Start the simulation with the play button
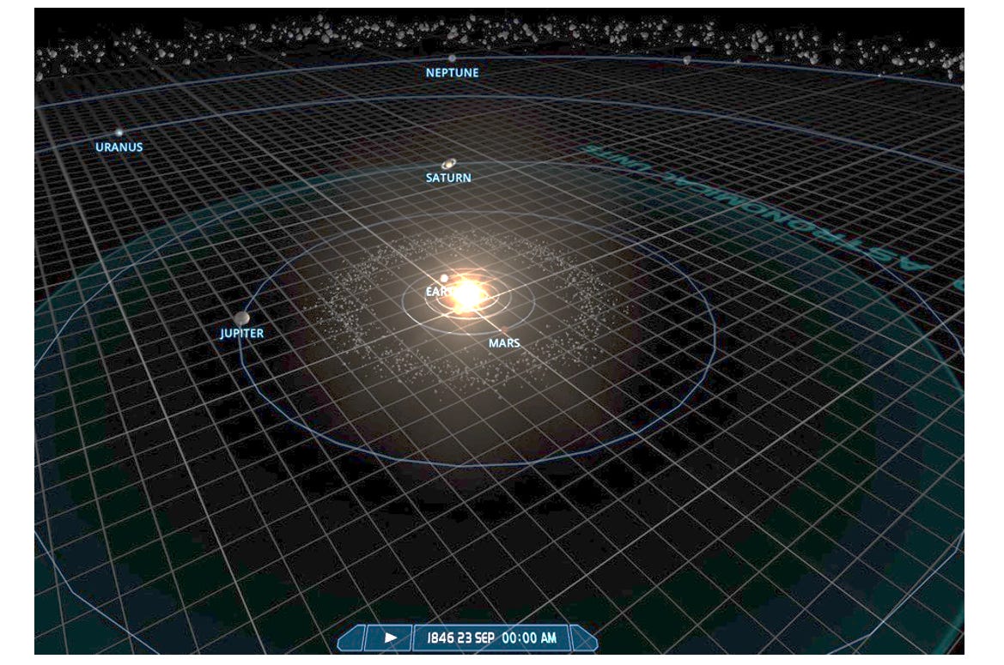The height and width of the screenshot is (665, 1004). point(390,638)
